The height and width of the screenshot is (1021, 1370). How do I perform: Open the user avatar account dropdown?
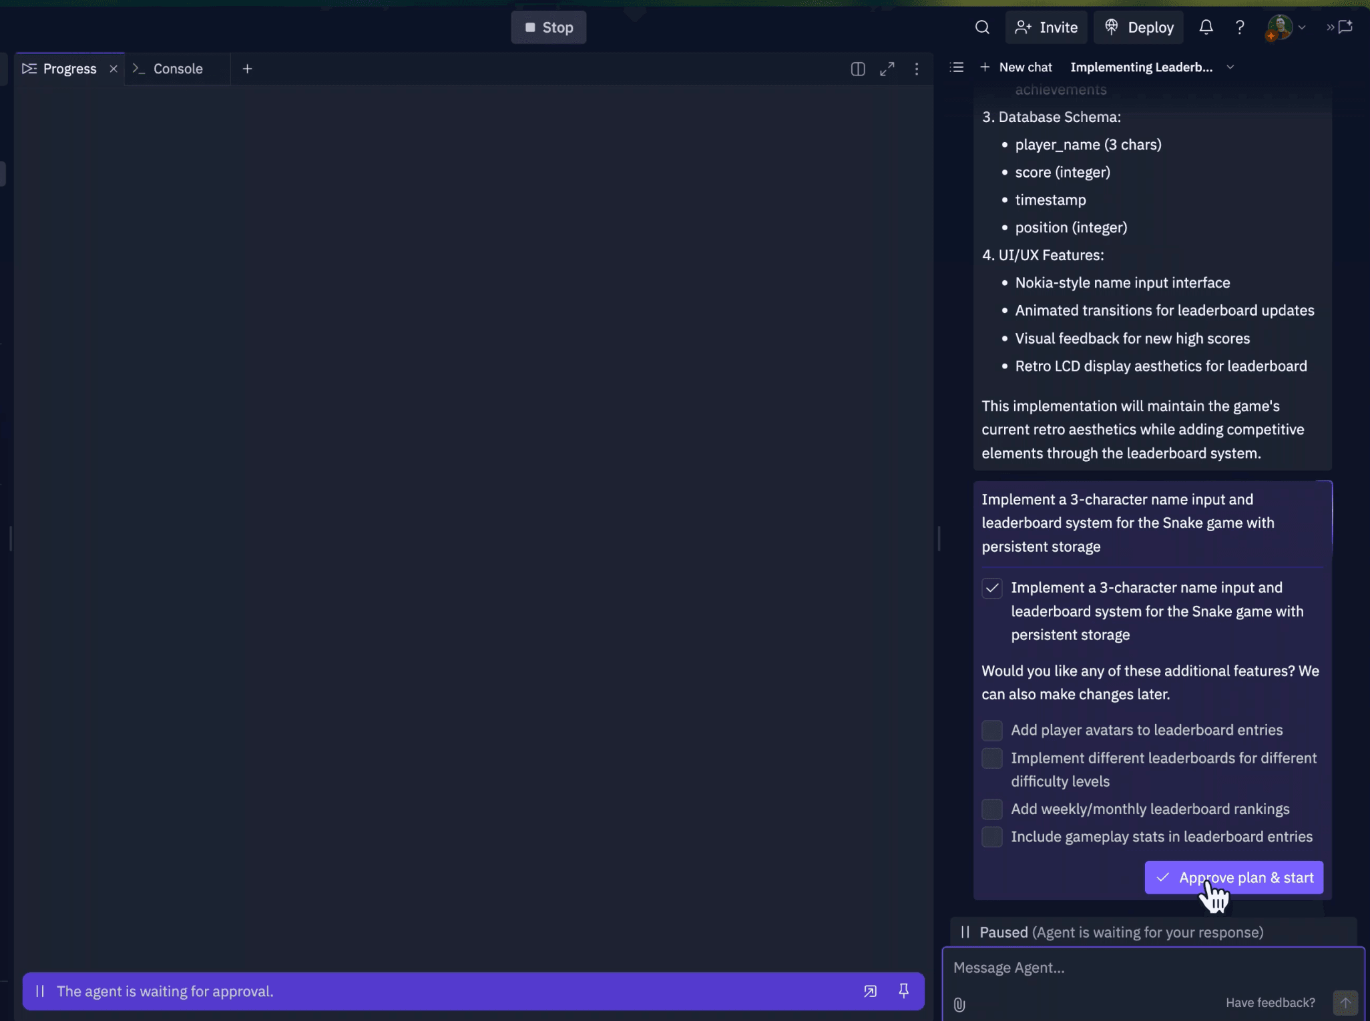(1286, 27)
